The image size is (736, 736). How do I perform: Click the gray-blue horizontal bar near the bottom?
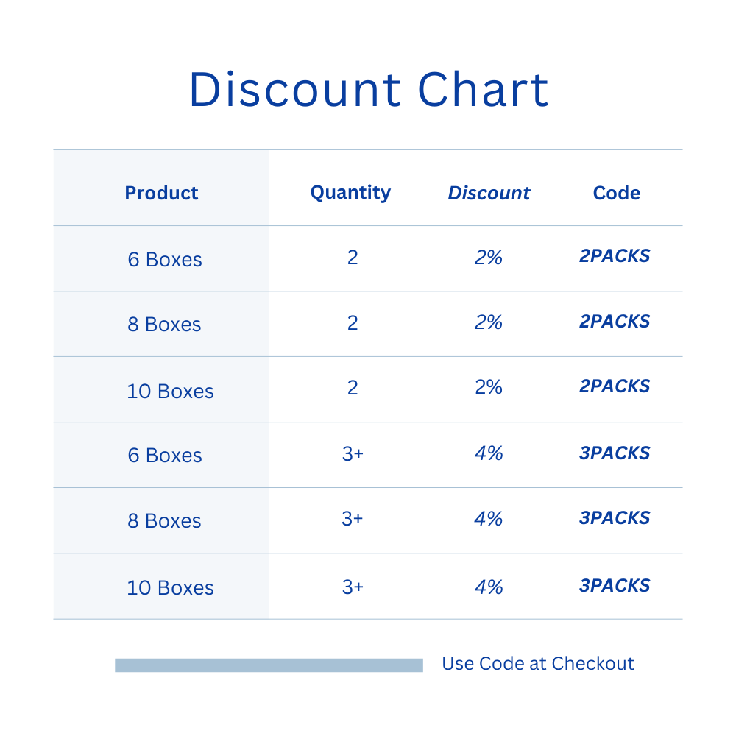(x=269, y=665)
